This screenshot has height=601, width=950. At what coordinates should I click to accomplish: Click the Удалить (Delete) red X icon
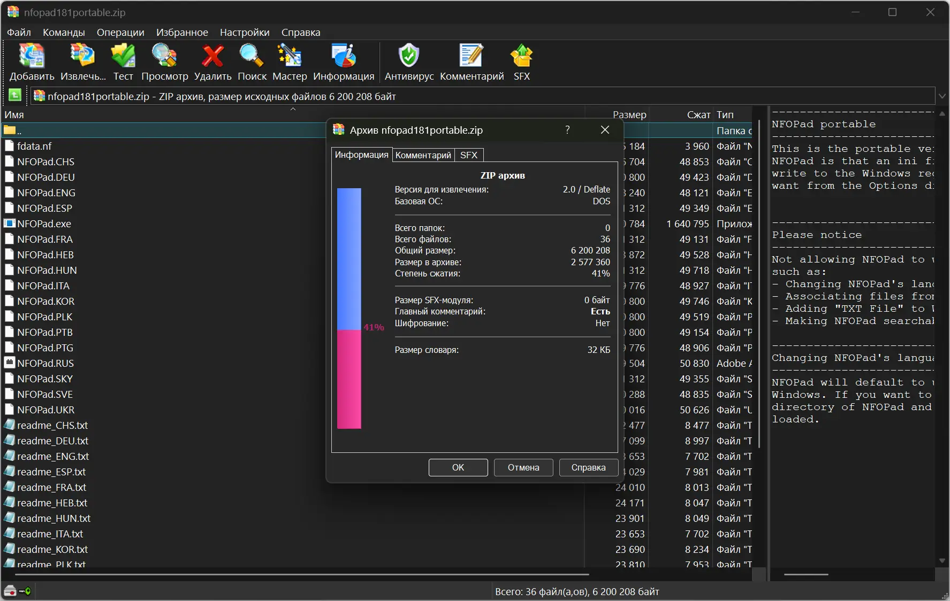tap(212, 56)
